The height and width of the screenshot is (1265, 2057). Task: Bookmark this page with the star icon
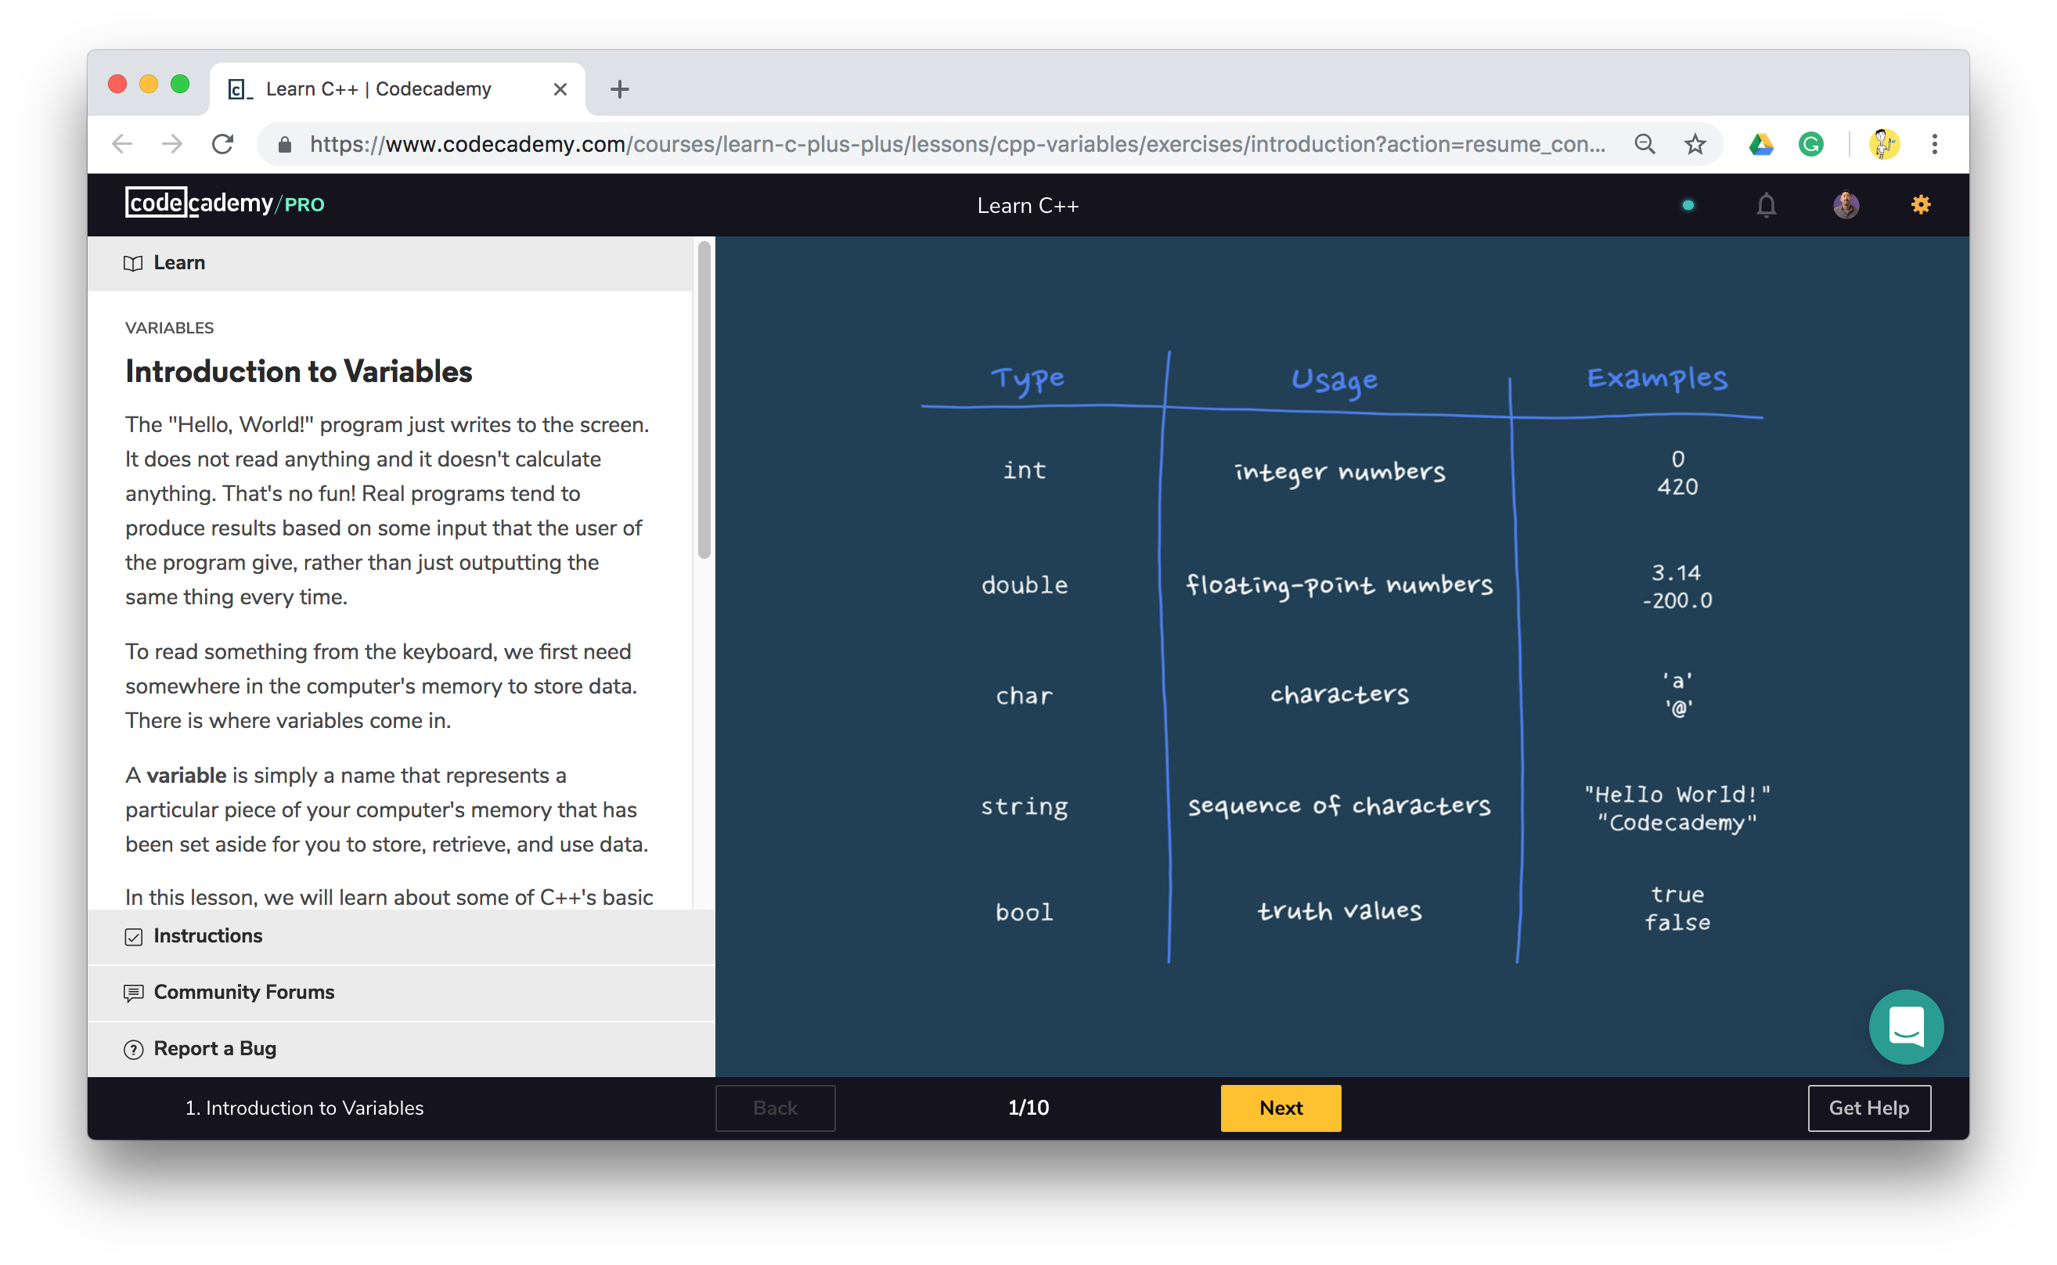click(1695, 145)
